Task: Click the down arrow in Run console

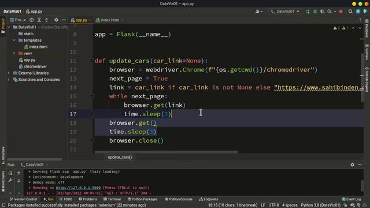Action: pyautogui.click(x=19, y=181)
